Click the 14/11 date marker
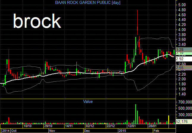This screenshot has width=192, height=133. [69, 126]
